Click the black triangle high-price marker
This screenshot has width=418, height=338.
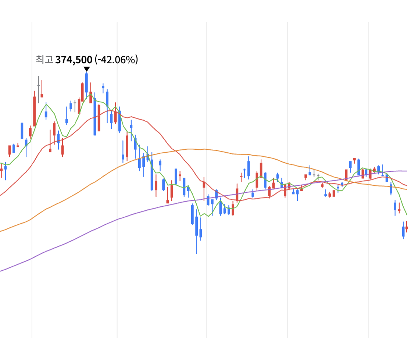click(87, 70)
